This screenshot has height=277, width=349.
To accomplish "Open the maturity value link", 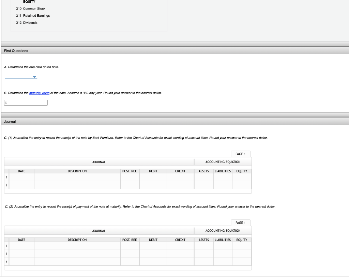I will pyautogui.click(x=40, y=93).
